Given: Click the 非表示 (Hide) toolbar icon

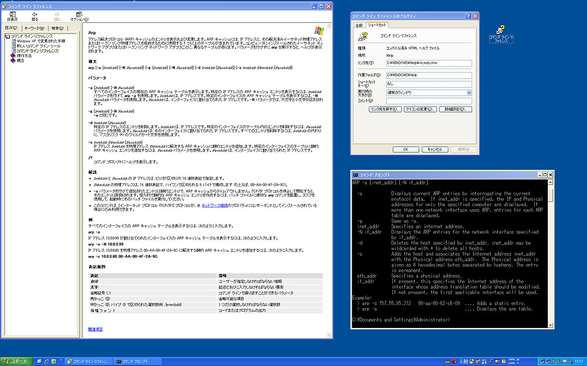Looking at the screenshot, I should [12, 14].
